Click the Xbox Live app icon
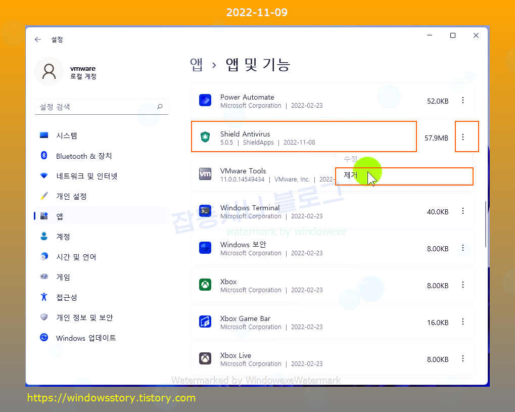 pyautogui.click(x=205, y=358)
